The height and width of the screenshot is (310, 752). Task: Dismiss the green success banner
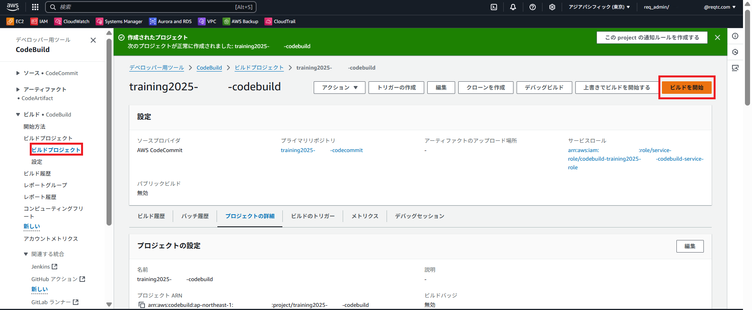(x=718, y=38)
